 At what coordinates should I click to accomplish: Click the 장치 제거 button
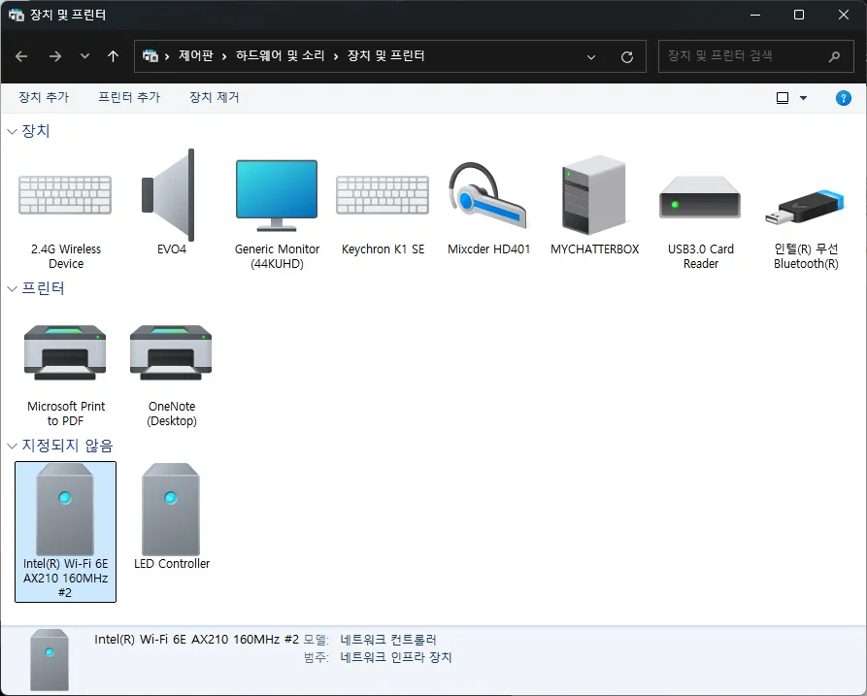(x=214, y=98)
